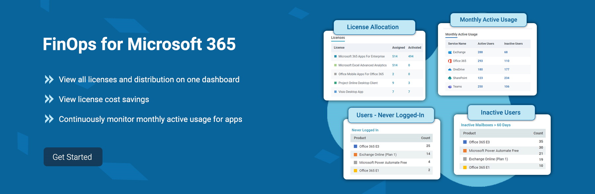This screenshot has width=595, height=194.
Task: Click 'Inactive Mailboxes > 60 Days' heading link
Action: (486, 125)
